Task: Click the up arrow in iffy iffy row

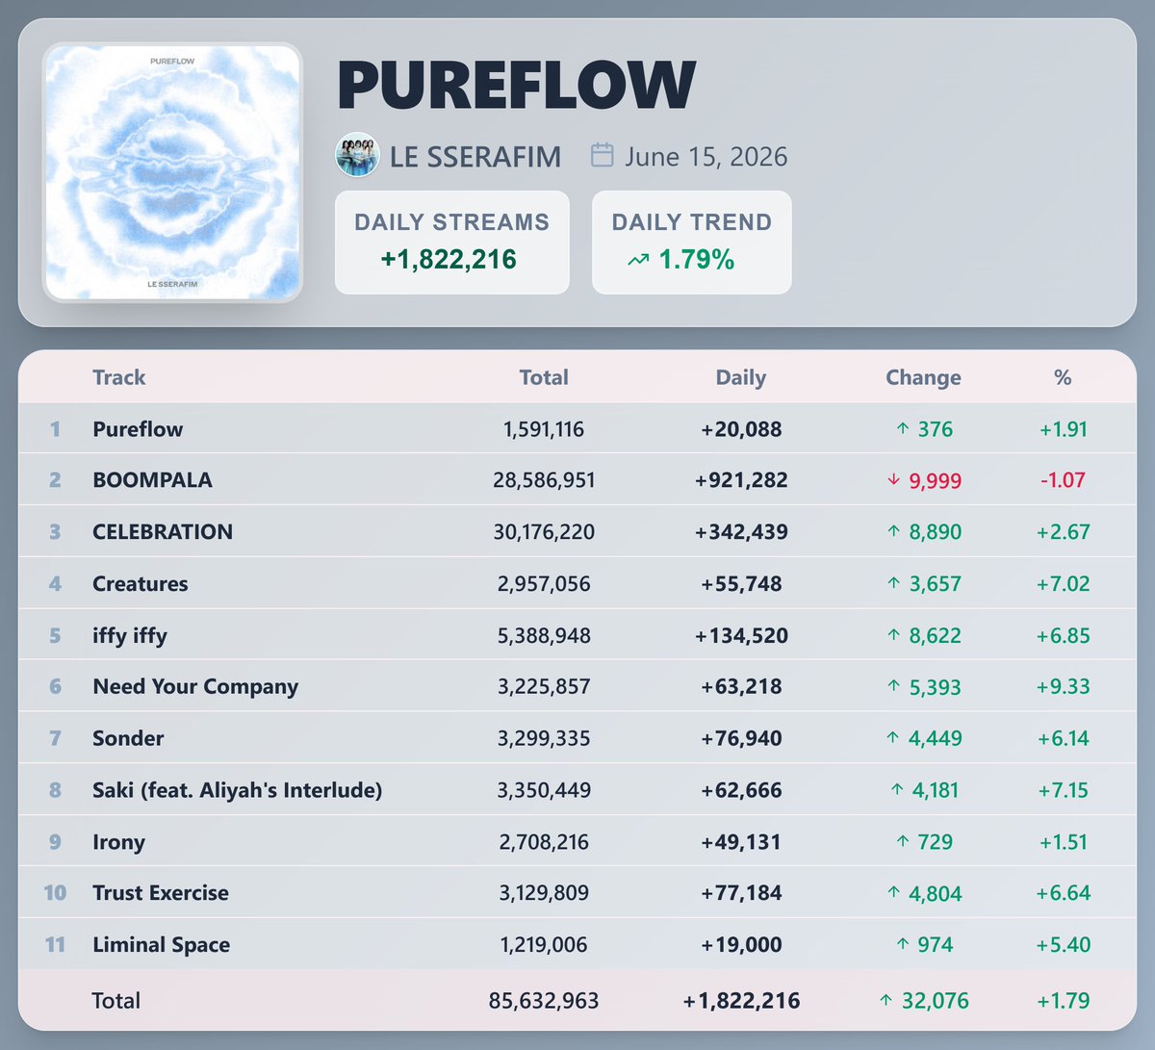Action: [893, 635]
